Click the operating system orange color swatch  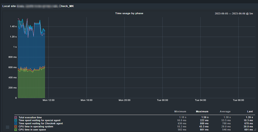(x=16, y=126)
